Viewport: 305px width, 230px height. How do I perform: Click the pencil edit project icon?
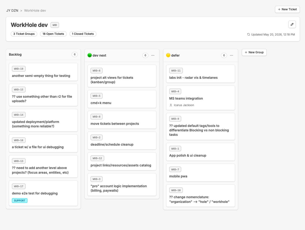(x=292, y=24)
